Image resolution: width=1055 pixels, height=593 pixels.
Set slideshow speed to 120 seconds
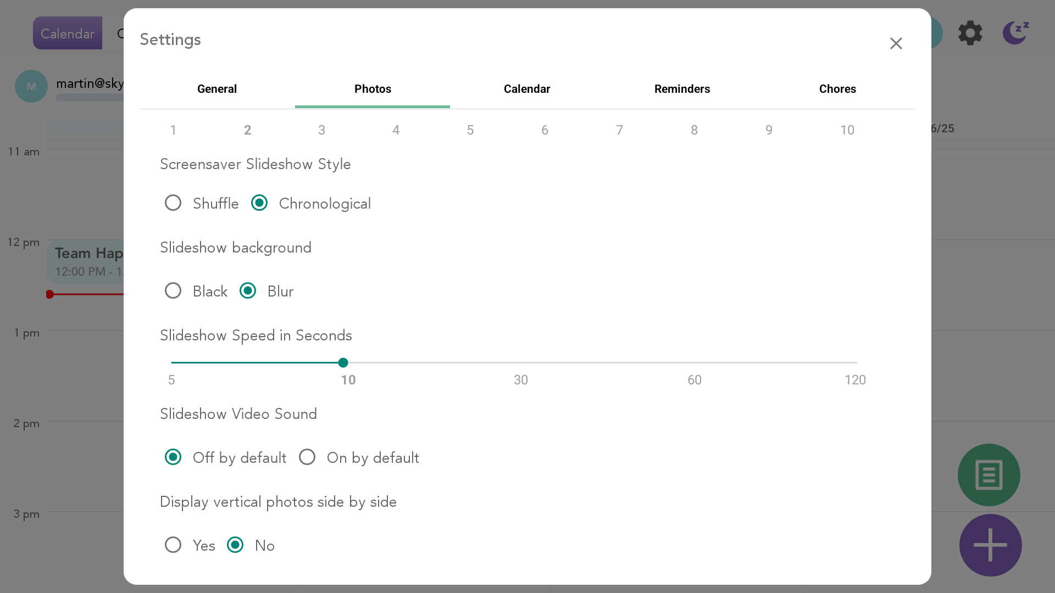[856, 362]
